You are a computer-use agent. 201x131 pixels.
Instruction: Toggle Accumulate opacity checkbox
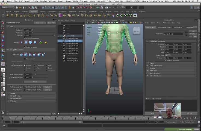(25, 38)
